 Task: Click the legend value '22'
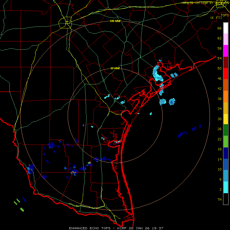click(x=220, y=139)
